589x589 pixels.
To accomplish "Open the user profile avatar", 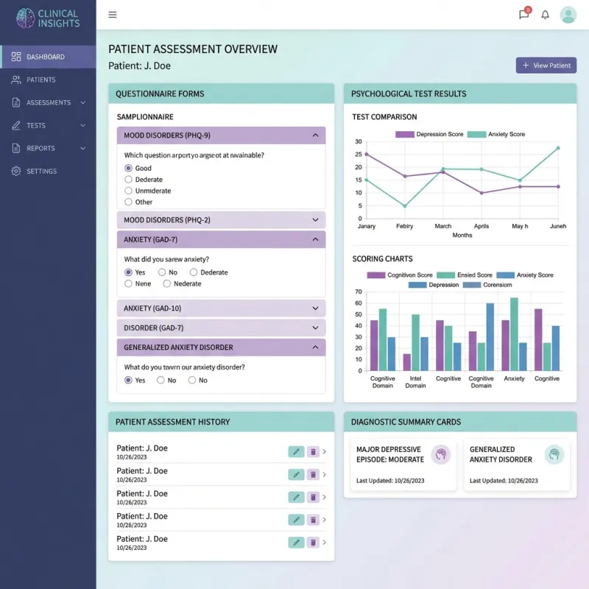I will (x=568, y=15).
